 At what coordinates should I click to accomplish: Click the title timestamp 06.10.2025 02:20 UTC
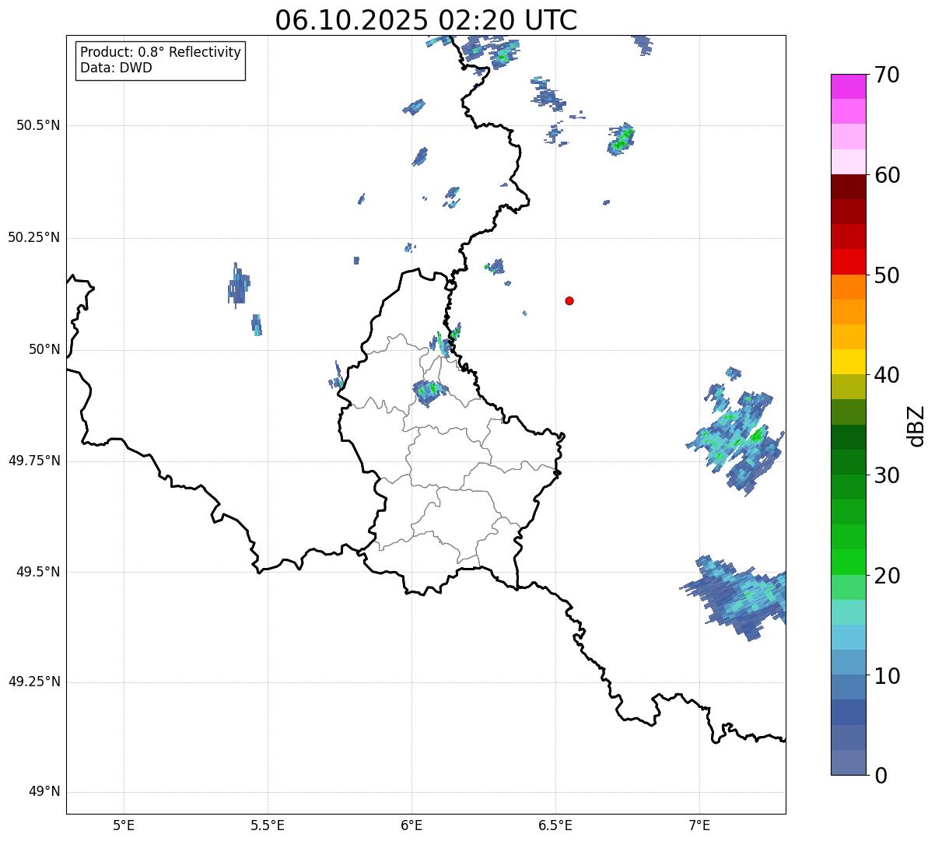(426, 20)
